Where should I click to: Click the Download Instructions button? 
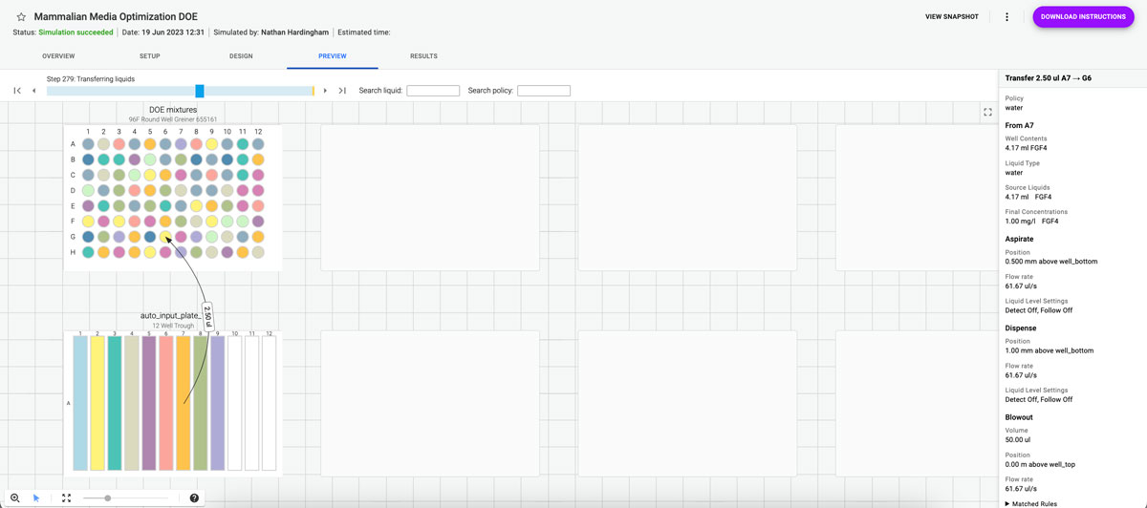pyautogui.click(x=1083, y=17)
